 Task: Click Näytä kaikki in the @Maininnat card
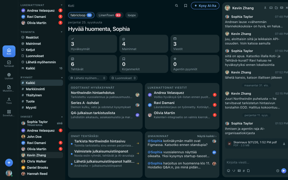click(x=207, y=136)
